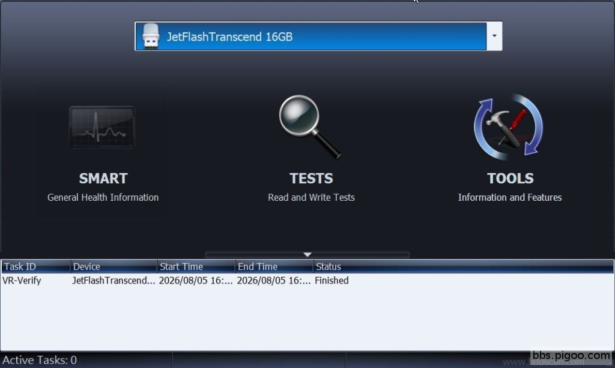Select the VR-Verify task entry

pyautogui.click(x=22, y=280)
